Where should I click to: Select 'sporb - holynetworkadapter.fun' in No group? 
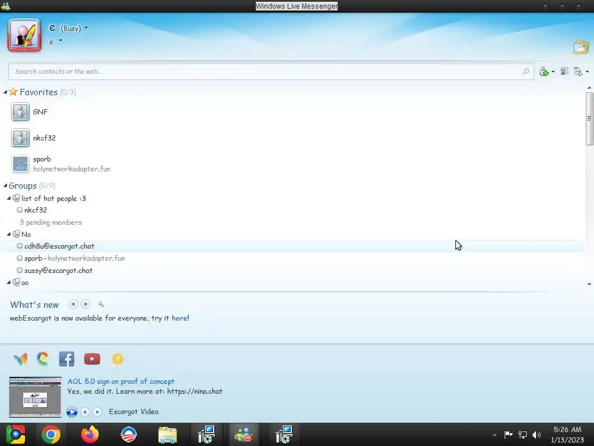pos(74,258)
